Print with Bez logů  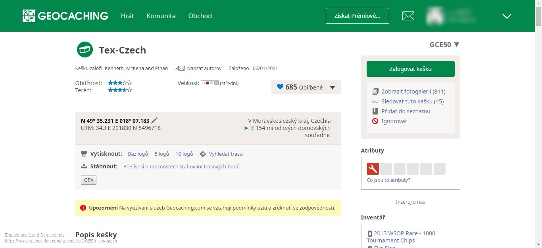pyautogui.click(x=138, y=154)
